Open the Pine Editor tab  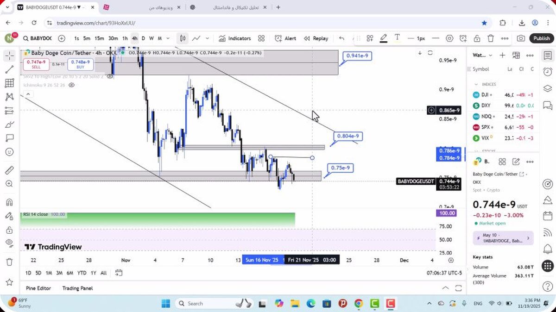(x=38, y=288)
